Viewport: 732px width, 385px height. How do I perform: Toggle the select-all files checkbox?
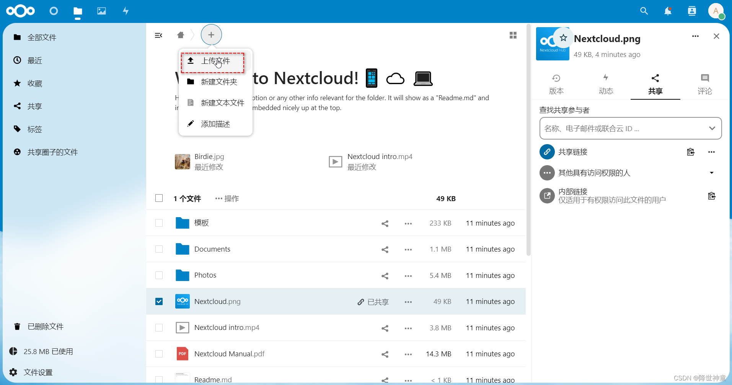(x=159, y=198)
